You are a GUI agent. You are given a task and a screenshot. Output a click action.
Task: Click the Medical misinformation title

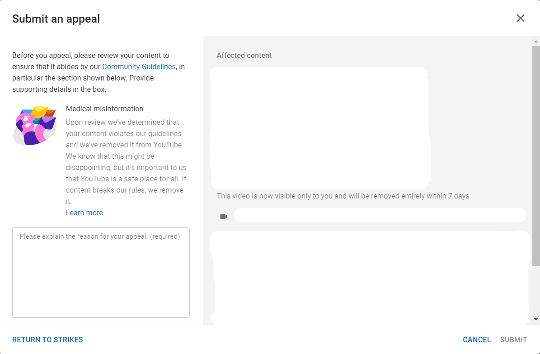click(x=105, y=109)
